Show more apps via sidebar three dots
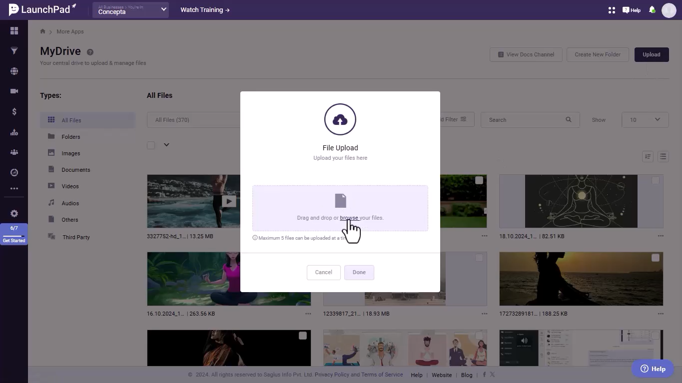 [x=14, y=189]
